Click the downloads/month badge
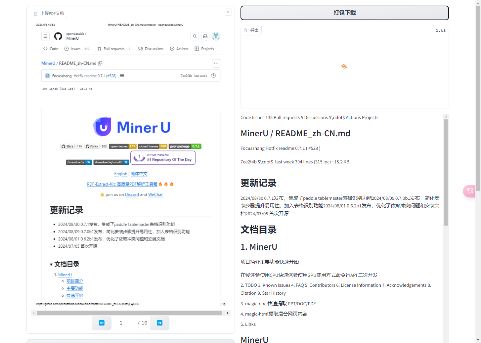Viewport: 481px width, 343px height. (111, 162)
